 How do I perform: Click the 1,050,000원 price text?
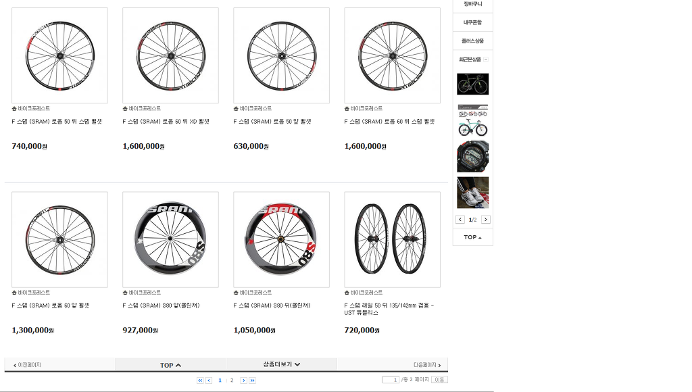(255, 330)
